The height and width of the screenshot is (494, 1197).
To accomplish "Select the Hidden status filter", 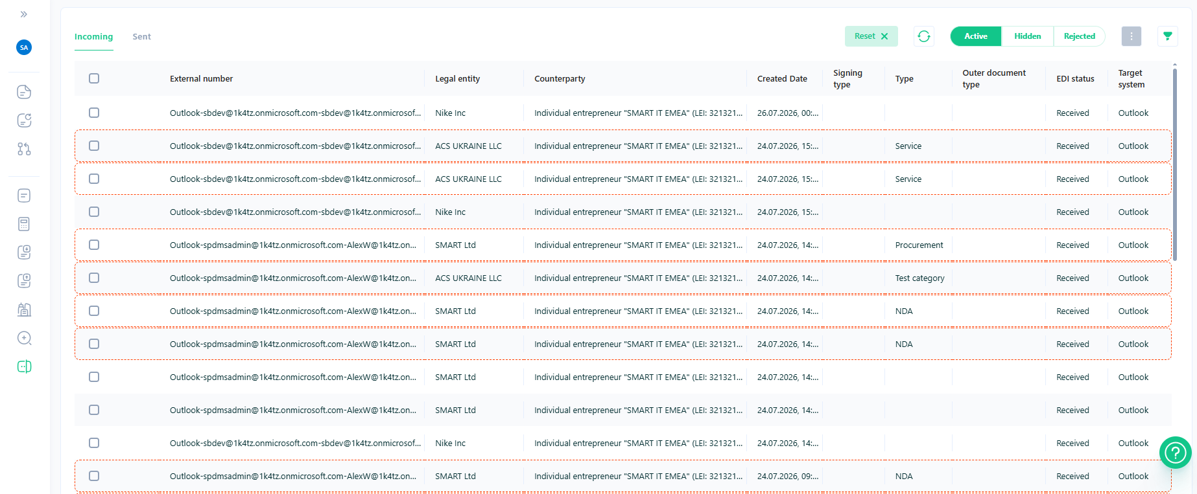I will (x=1027, y=36).
